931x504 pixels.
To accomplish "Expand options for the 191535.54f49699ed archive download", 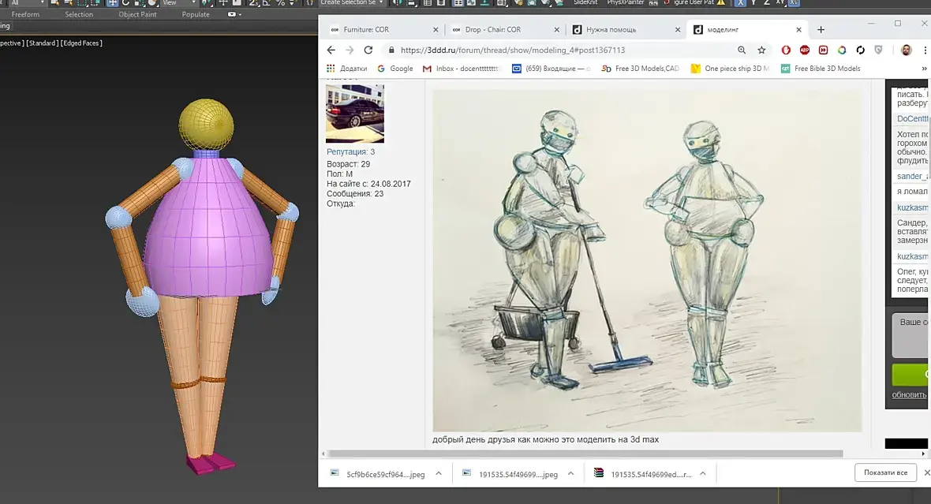I will 702,474.
